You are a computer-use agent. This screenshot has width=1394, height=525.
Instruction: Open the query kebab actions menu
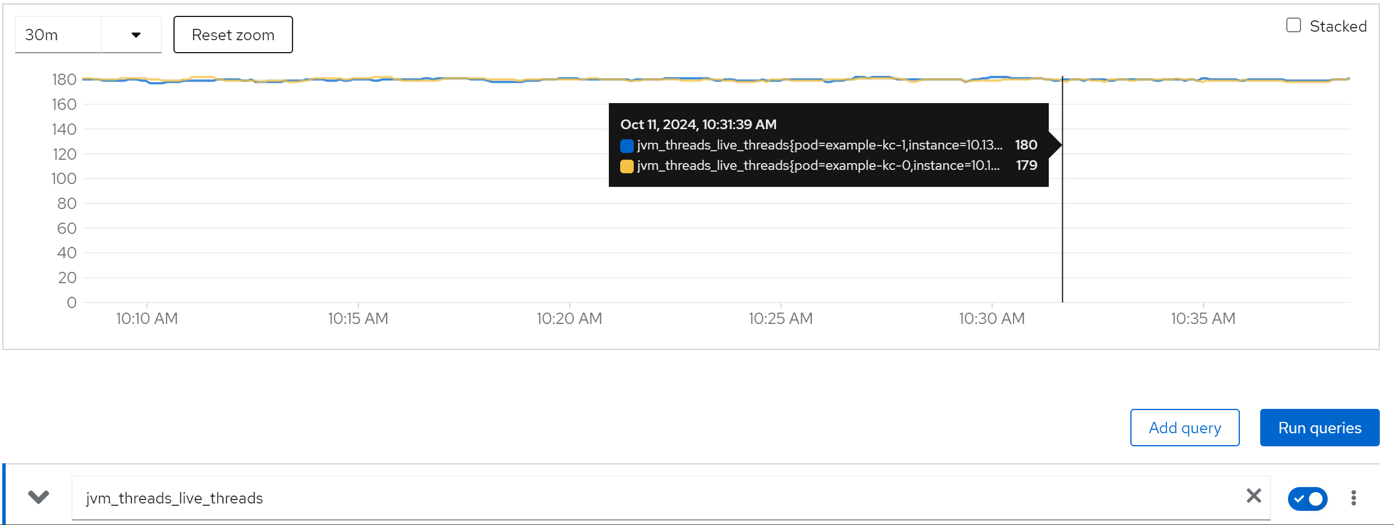1353,498
